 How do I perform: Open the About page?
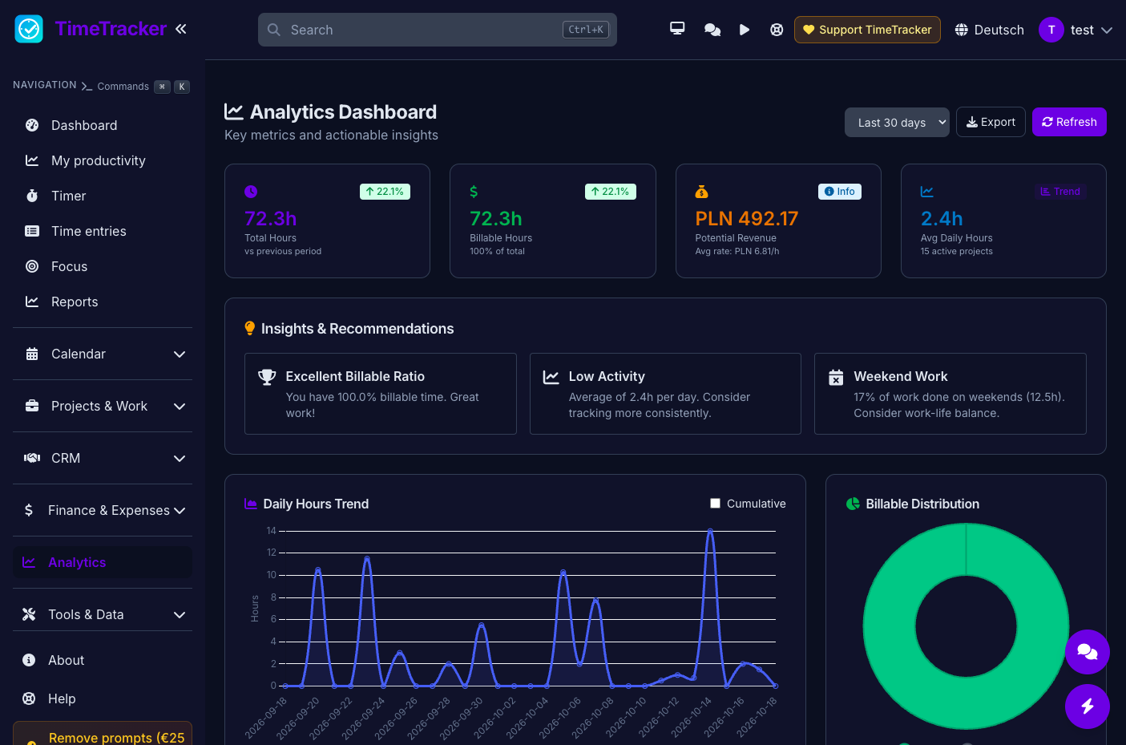coord(103,660)
